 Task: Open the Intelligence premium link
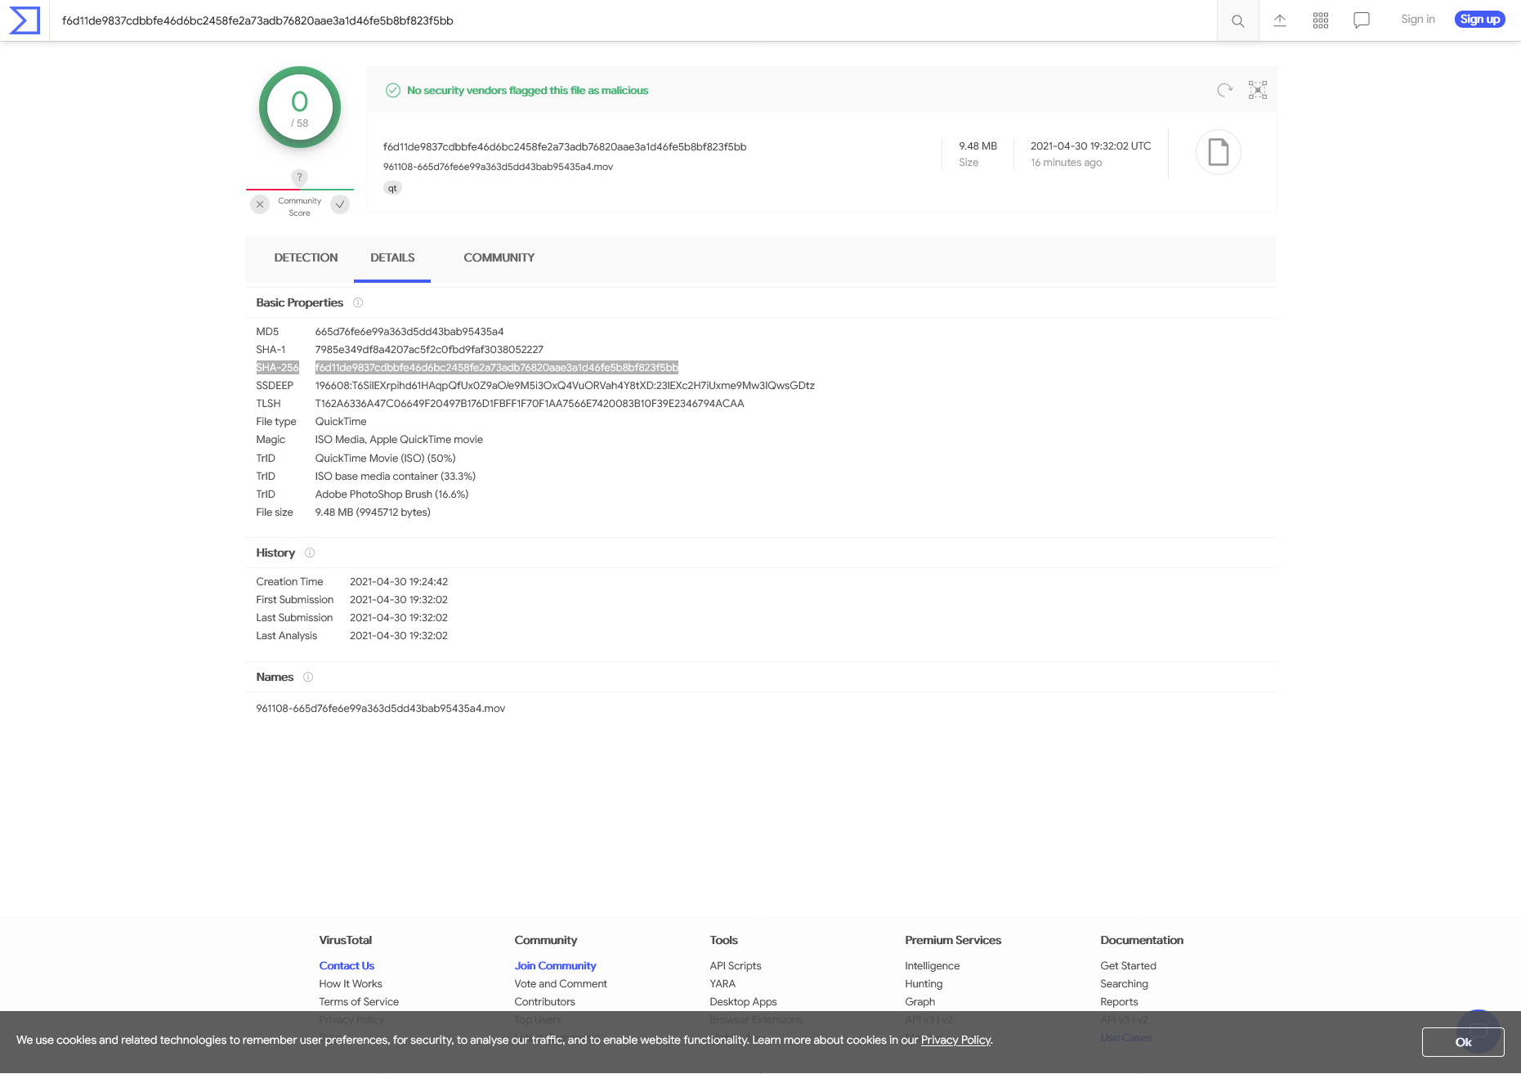933,965
